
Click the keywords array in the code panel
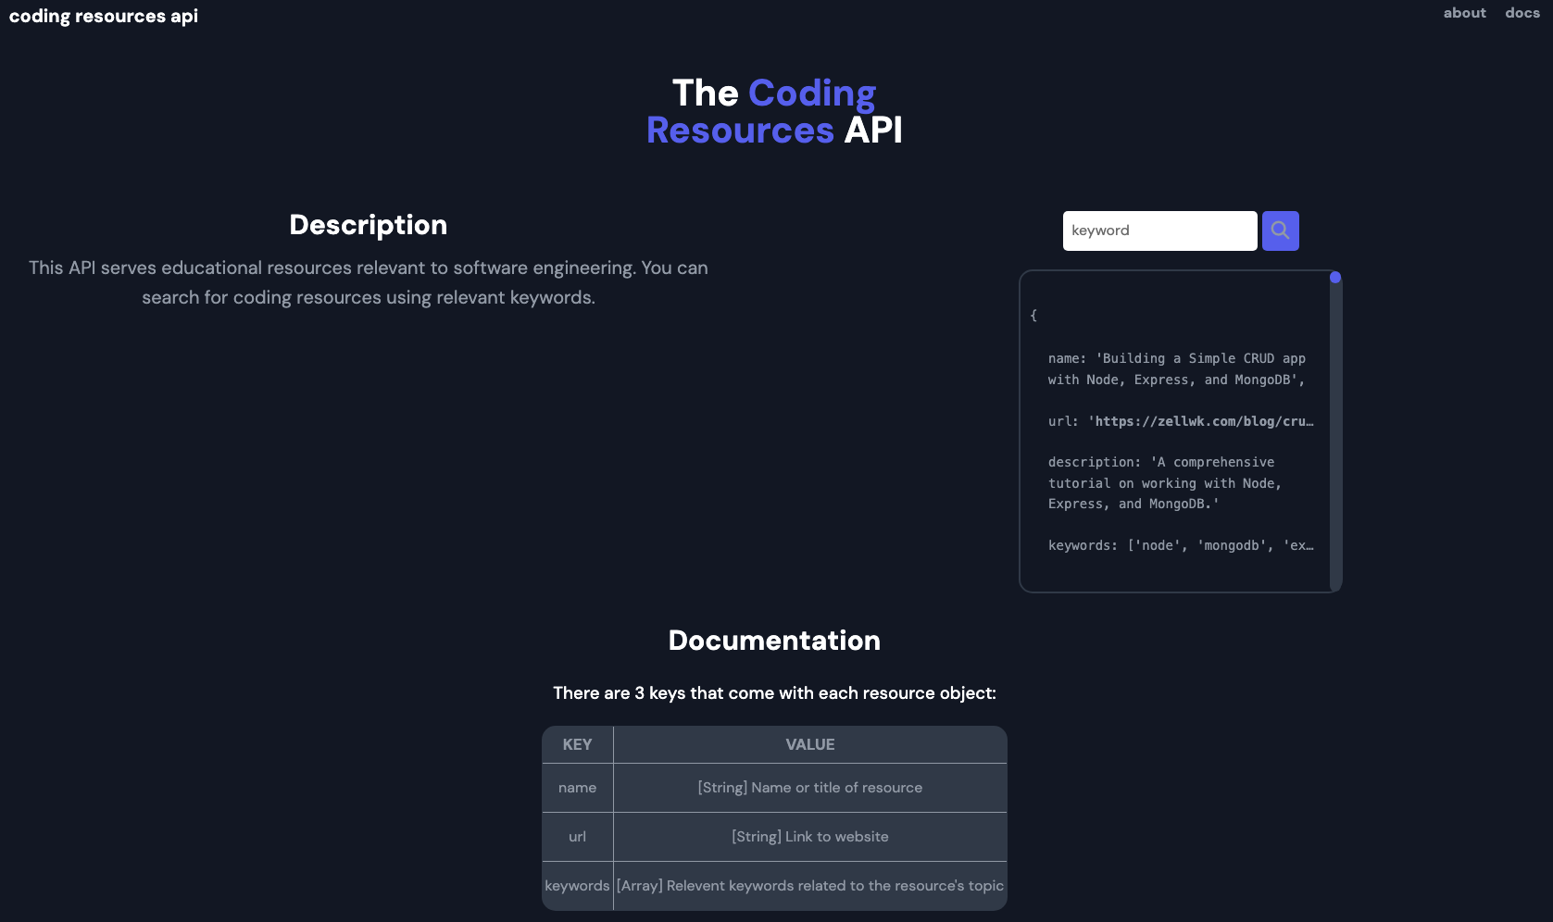[1179, 545]
